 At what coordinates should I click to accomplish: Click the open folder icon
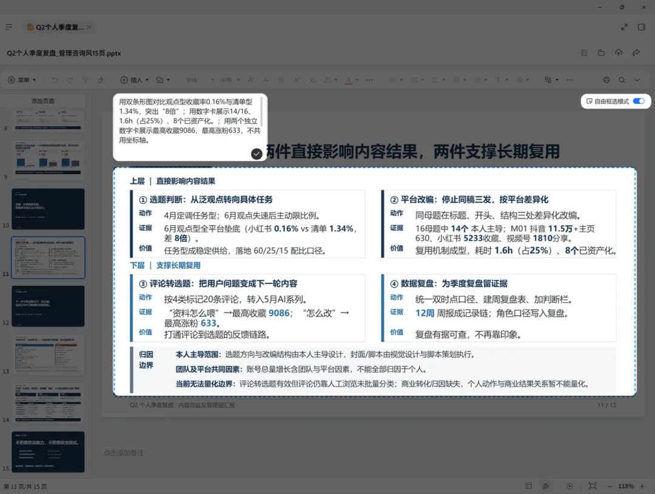tap(601, 53)
